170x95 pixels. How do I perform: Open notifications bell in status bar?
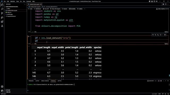coord(165,94)
